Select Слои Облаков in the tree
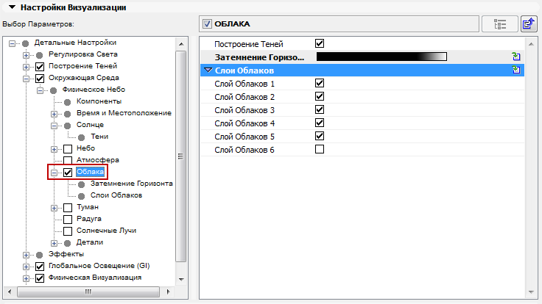This screenshot has height=304, width=542. pyautogui.click(x=116, y=195)
